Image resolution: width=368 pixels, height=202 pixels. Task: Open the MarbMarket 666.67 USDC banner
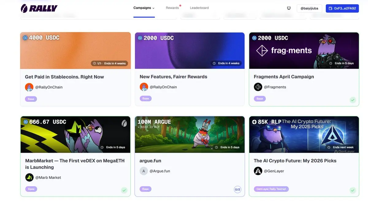[x=75, y=134]
